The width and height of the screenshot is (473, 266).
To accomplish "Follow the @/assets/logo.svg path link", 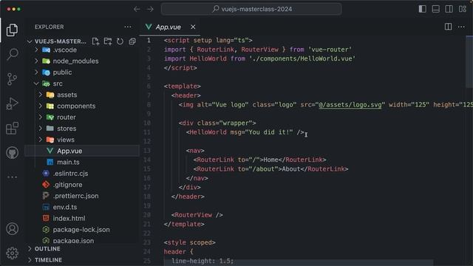I will [x=350, y=105].
